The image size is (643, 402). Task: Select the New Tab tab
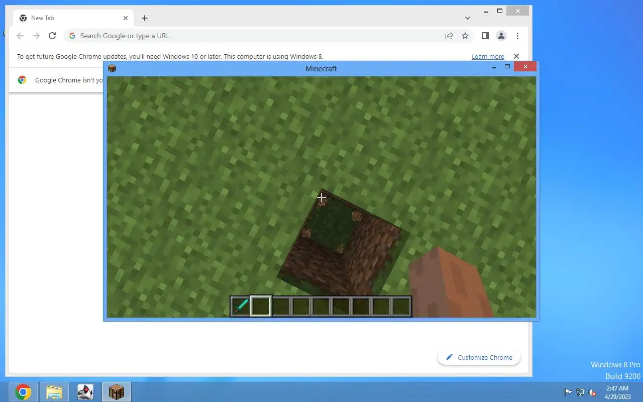[x=73, y=18]
